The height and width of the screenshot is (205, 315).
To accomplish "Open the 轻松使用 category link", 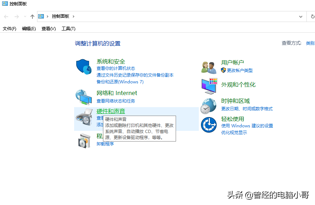I will tap(232, 119).
